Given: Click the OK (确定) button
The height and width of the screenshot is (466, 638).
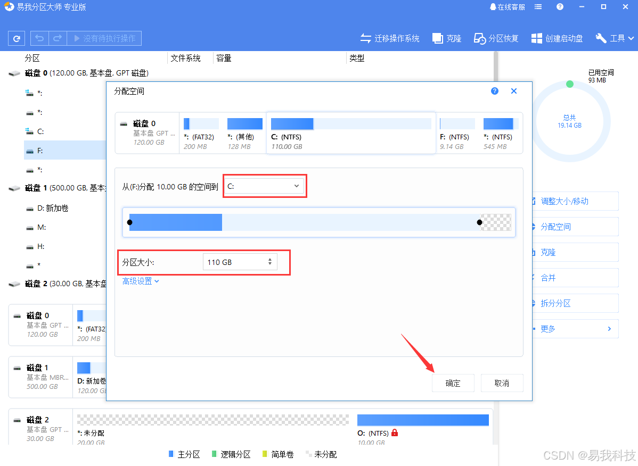Looking at the screenshot, I should click(x=453, y=383).
